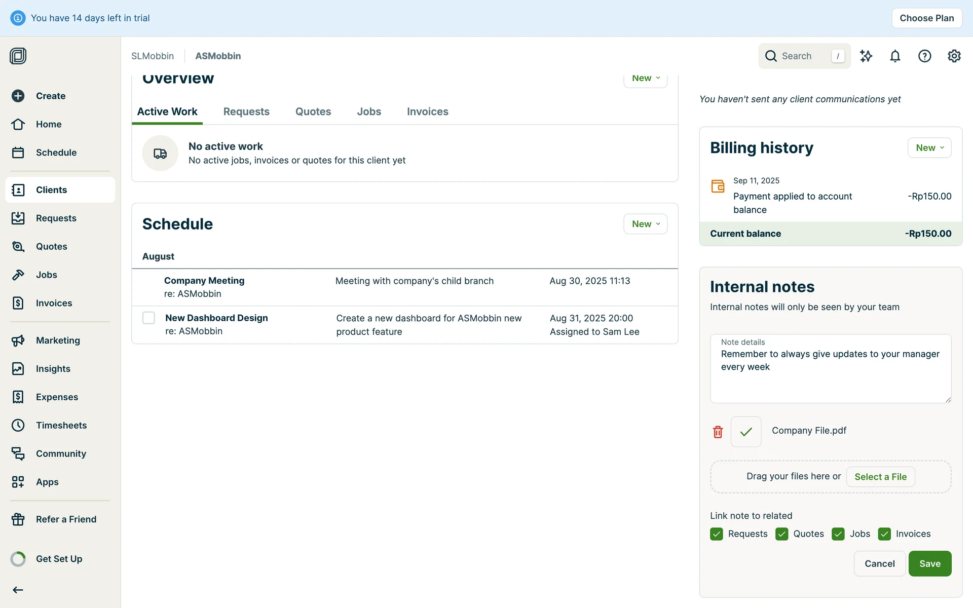Delete Company File.pdf with trash icon

pos(718,432)
